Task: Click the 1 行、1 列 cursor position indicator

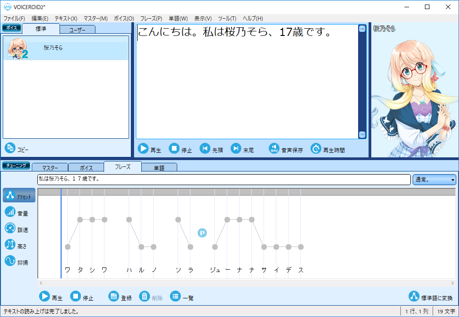Action: click(x=417, y=312)
